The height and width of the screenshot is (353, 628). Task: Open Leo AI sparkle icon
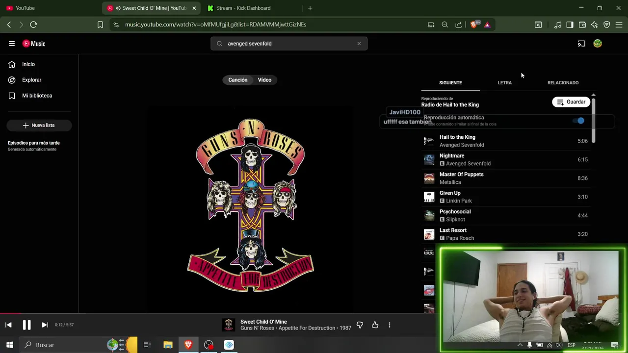point(595,25)
